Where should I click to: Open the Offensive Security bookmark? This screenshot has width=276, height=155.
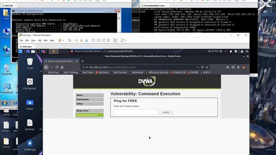click(157, 72)
